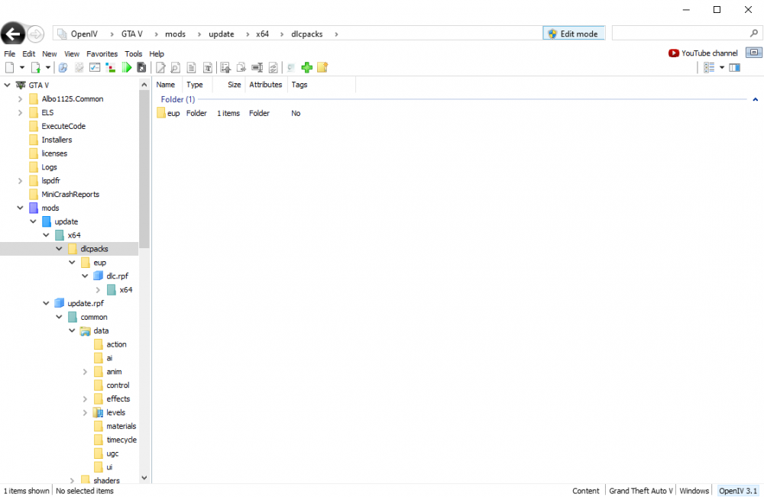
Task: Click the New folder star toolbar icon
Action: pyautogui.click(x=322, y=68)
